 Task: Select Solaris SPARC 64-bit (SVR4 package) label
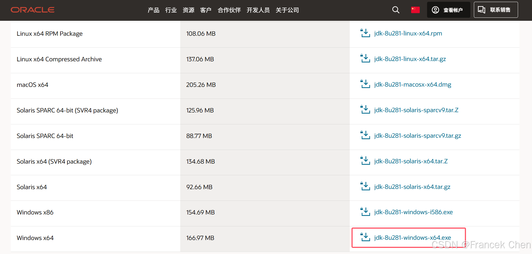click(67, 110)
